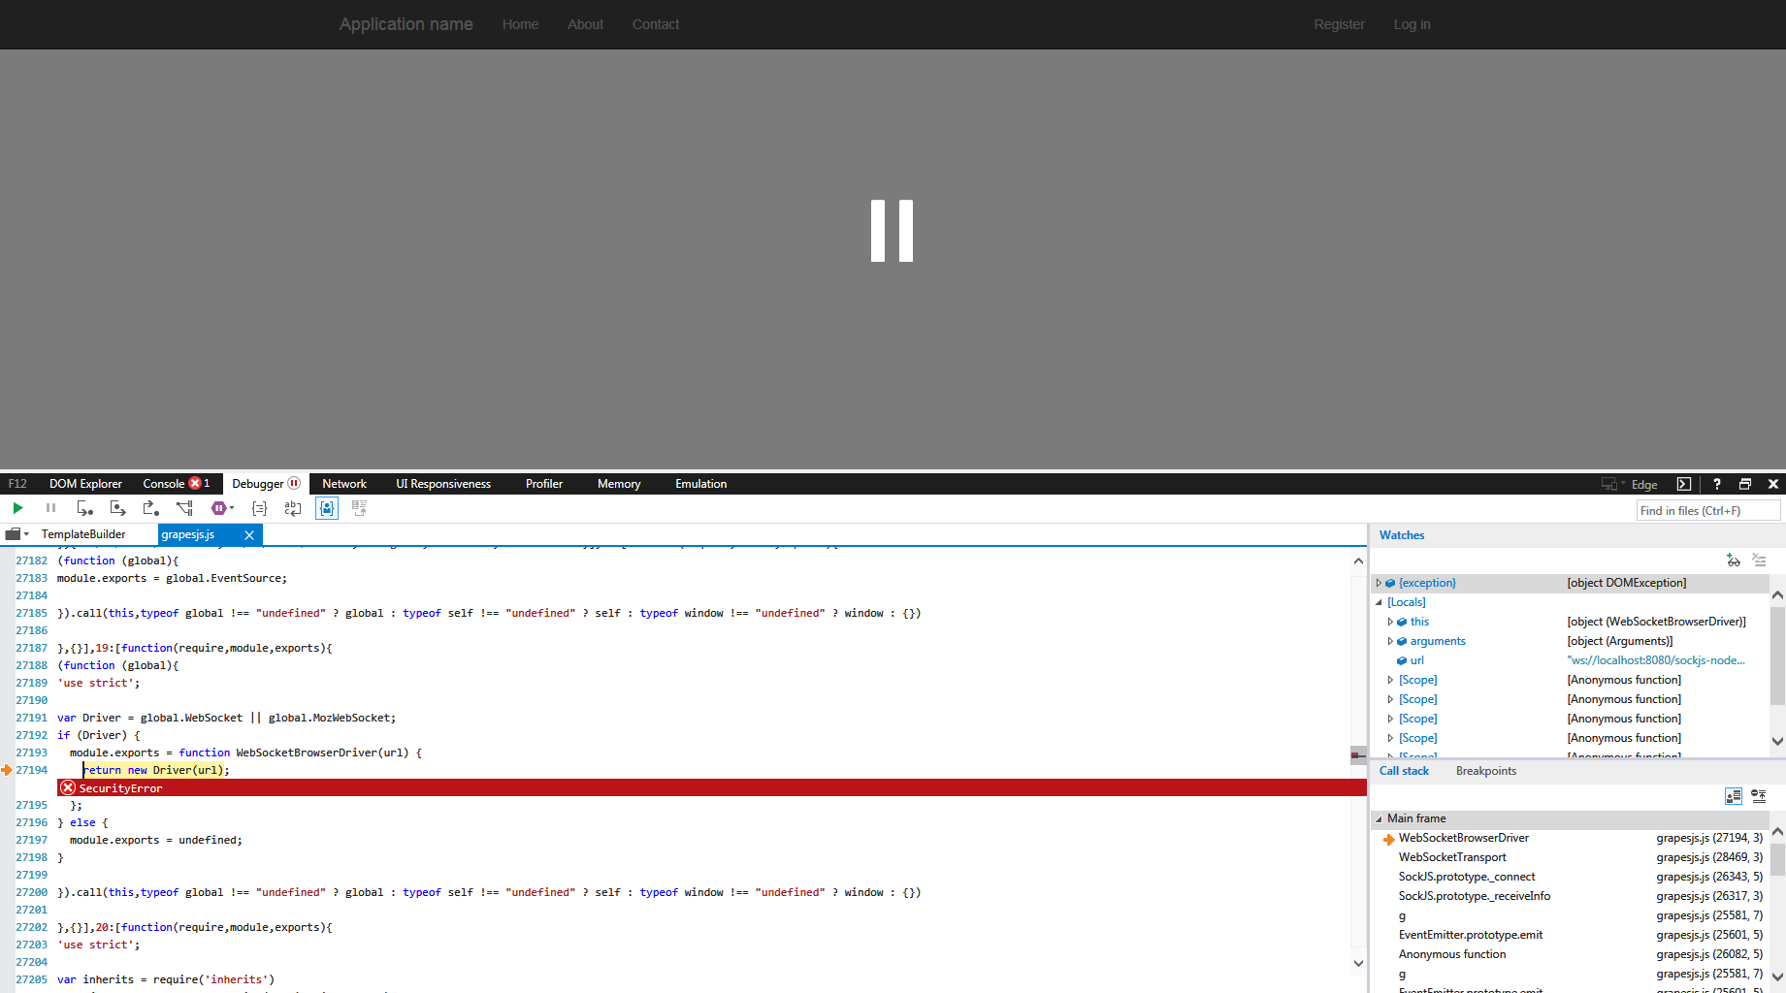Viewport: 1786px width, 993px height.
Task: Toggle show library frames in call stack icon
Action: click(x=1734, y=796)
